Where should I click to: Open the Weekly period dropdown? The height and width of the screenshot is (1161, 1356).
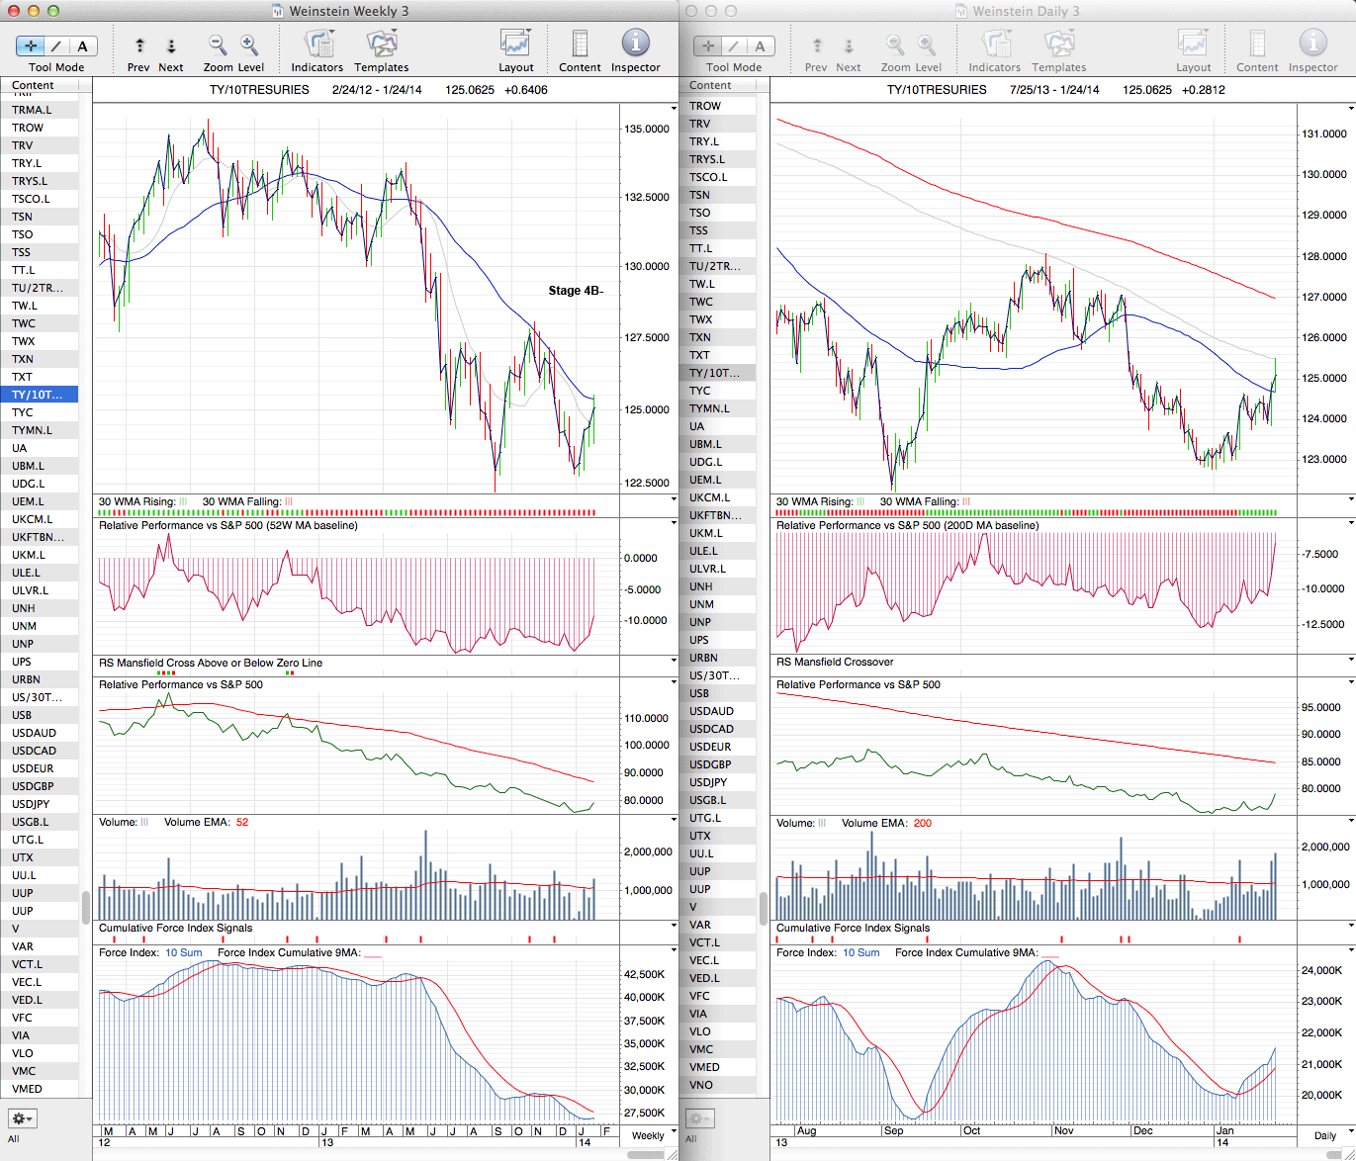point(654,1135)
